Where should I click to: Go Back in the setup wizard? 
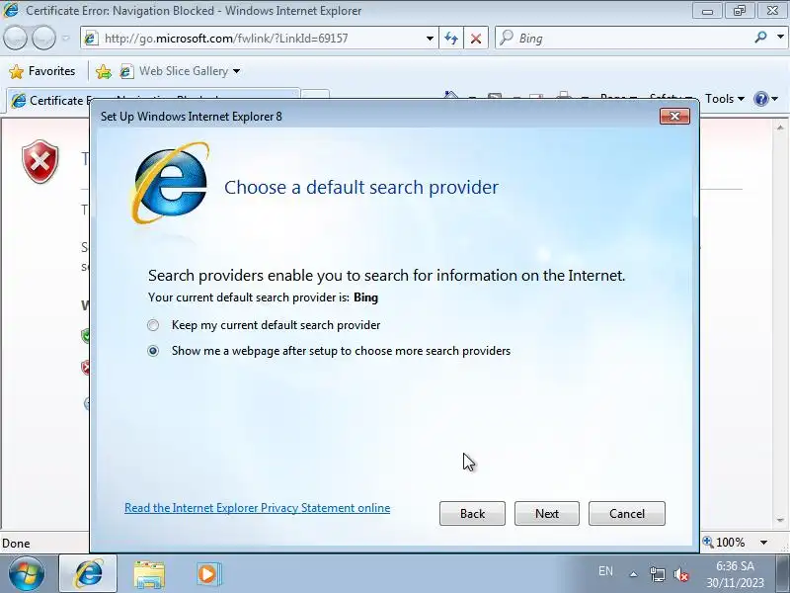click(472, 513)
